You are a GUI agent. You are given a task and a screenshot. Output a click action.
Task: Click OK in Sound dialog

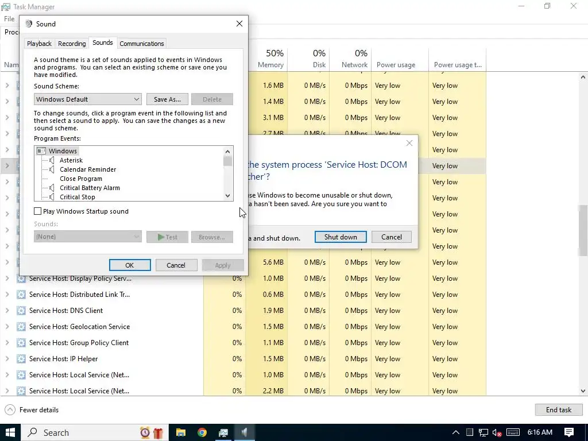pyautogui.click(x=130, y=265)
